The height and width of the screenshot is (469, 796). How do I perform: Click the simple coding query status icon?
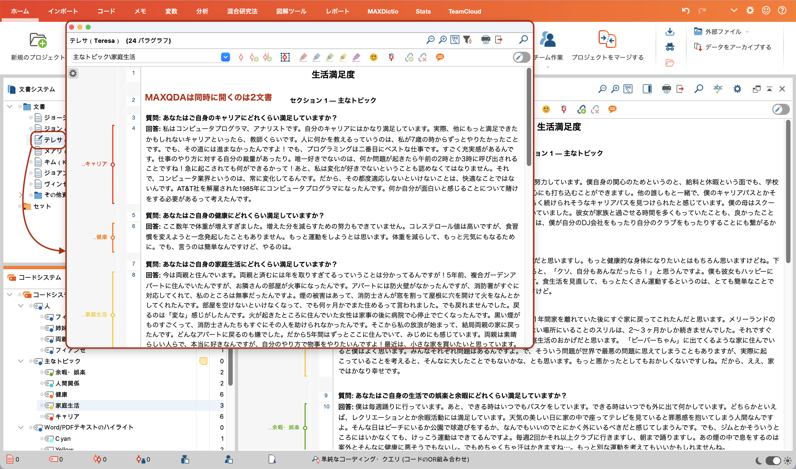[315, 459]
